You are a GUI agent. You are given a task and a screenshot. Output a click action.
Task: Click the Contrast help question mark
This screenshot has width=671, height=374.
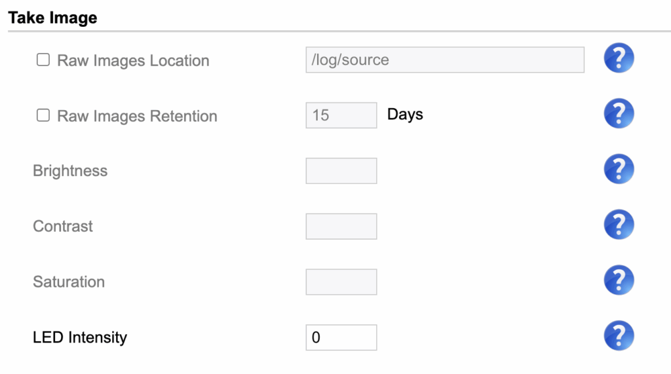coord(619,226)
